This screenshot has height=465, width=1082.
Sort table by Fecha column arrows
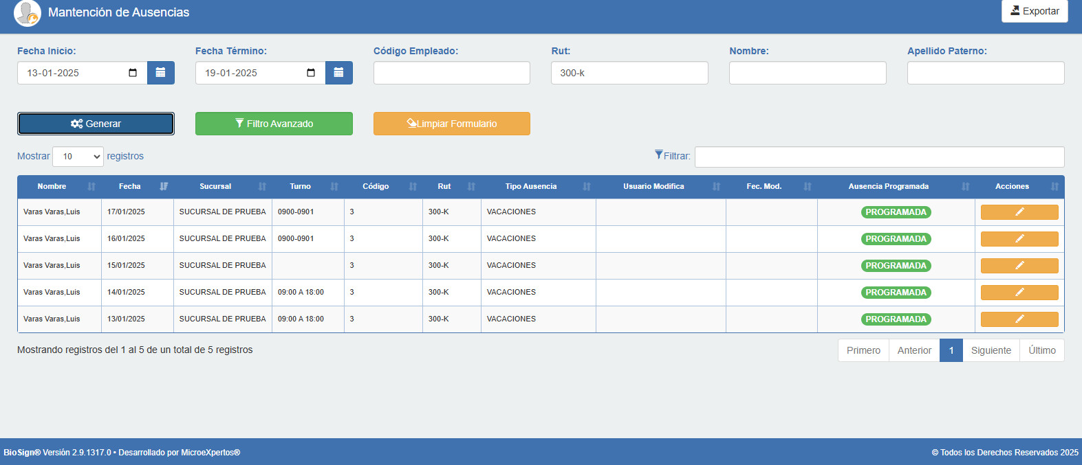pos(164,187)
